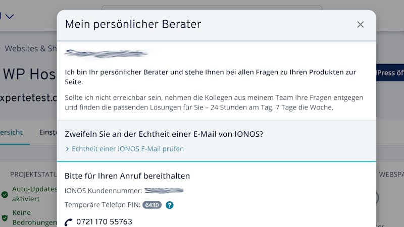Click the green shield Keine Bedrohungen icon
The height and width of the screenshot is (227, 404).
pos(5,218)
